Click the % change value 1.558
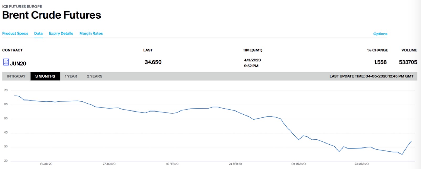The image size is (421, 169). tap(380, 62)
